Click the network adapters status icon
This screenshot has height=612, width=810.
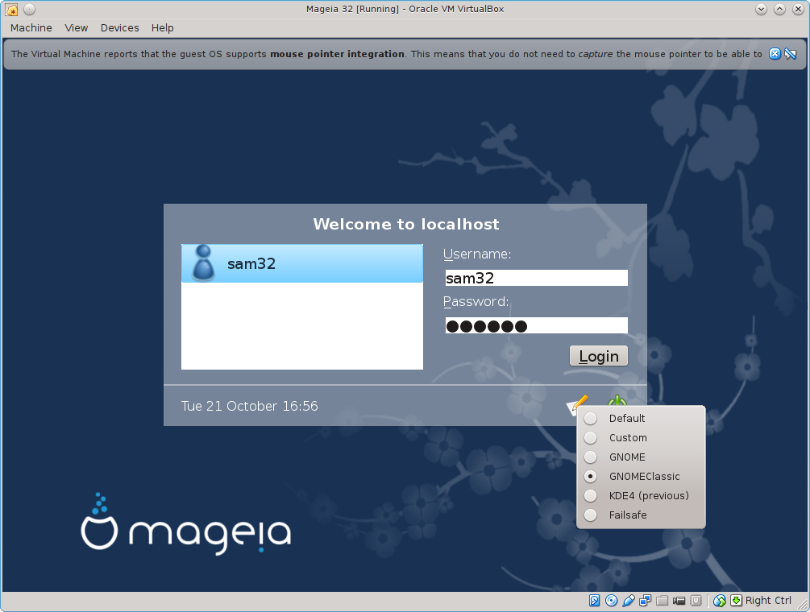(x=646, y=600)
